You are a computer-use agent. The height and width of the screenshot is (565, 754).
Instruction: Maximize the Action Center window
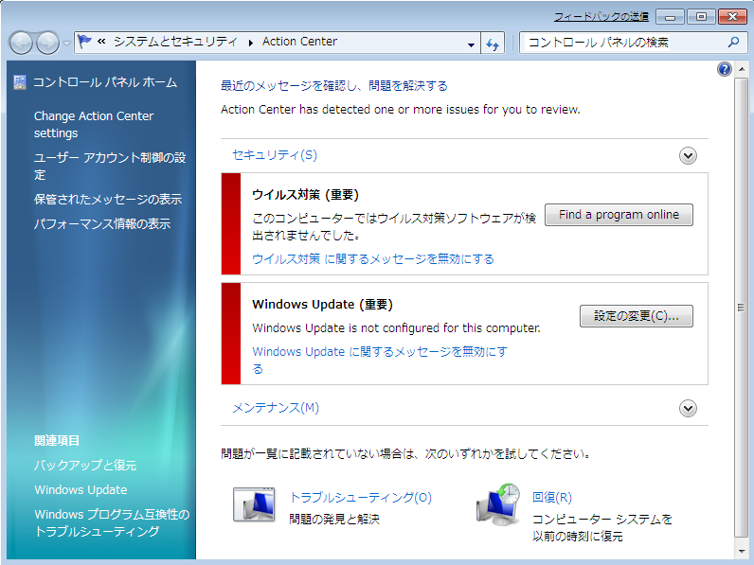(x=701, y=17)
